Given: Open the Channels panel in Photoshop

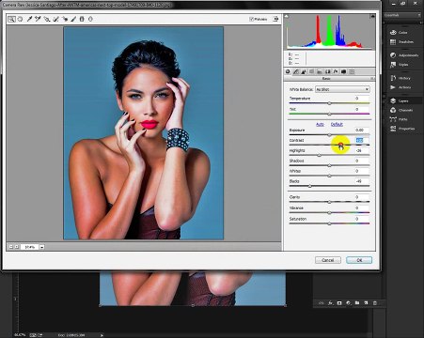Looking at the screenshot, I should tap(401, 110).
